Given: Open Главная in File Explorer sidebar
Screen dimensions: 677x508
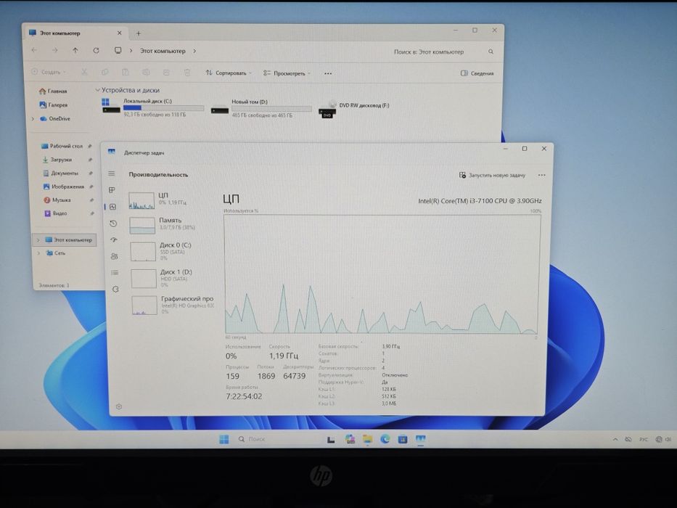Looking at the screenshot, I should click(x=53, y=91).
